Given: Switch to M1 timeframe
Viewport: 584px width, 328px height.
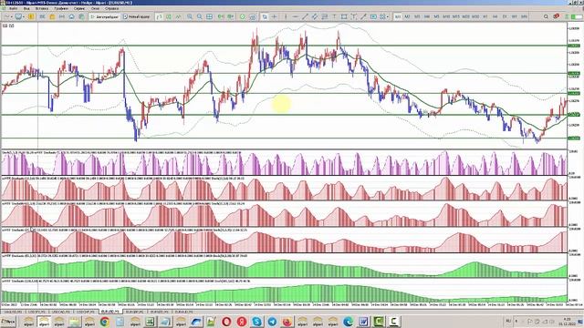Looking at the screenshot, I should pyautogui.click(x=398, y=16).
